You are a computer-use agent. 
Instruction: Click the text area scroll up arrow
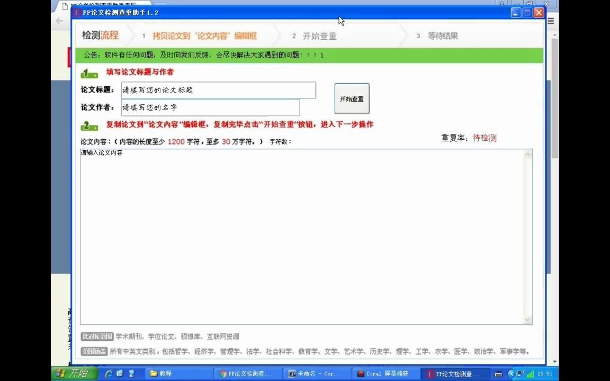point(527,155)
